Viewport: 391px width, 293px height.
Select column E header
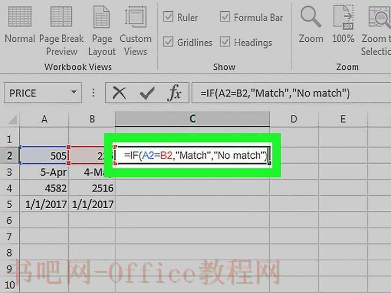[343, 119]
